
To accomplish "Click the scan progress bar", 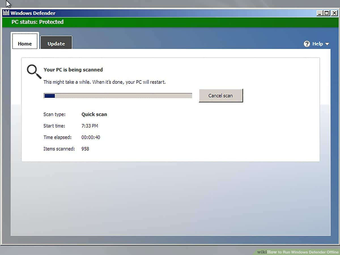I will point(118,96).
